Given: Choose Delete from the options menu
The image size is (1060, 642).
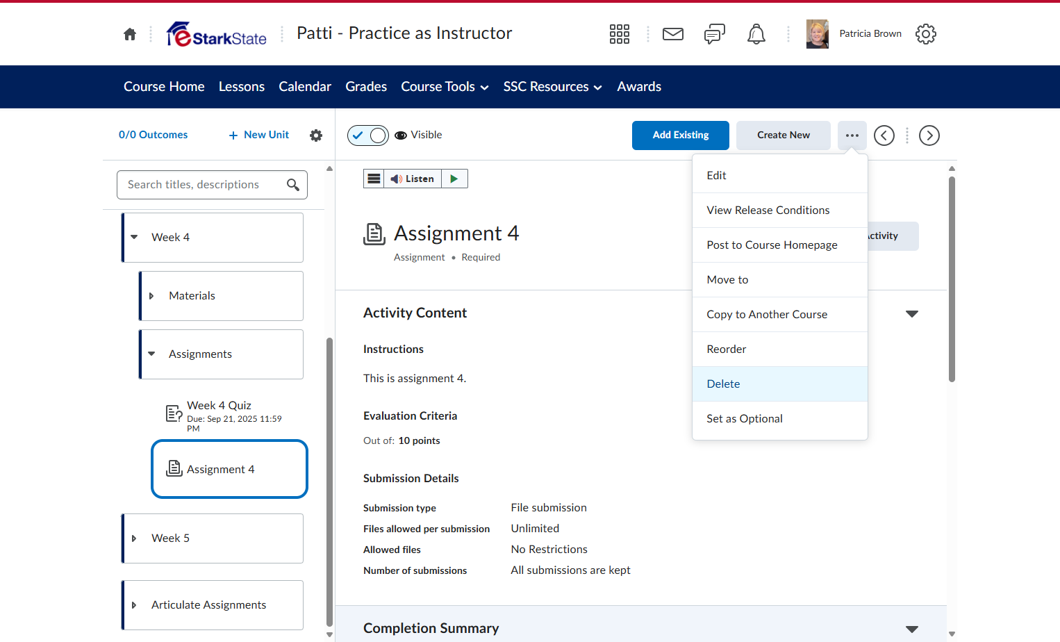Looking at the screenshot, I should click(780, 384).
